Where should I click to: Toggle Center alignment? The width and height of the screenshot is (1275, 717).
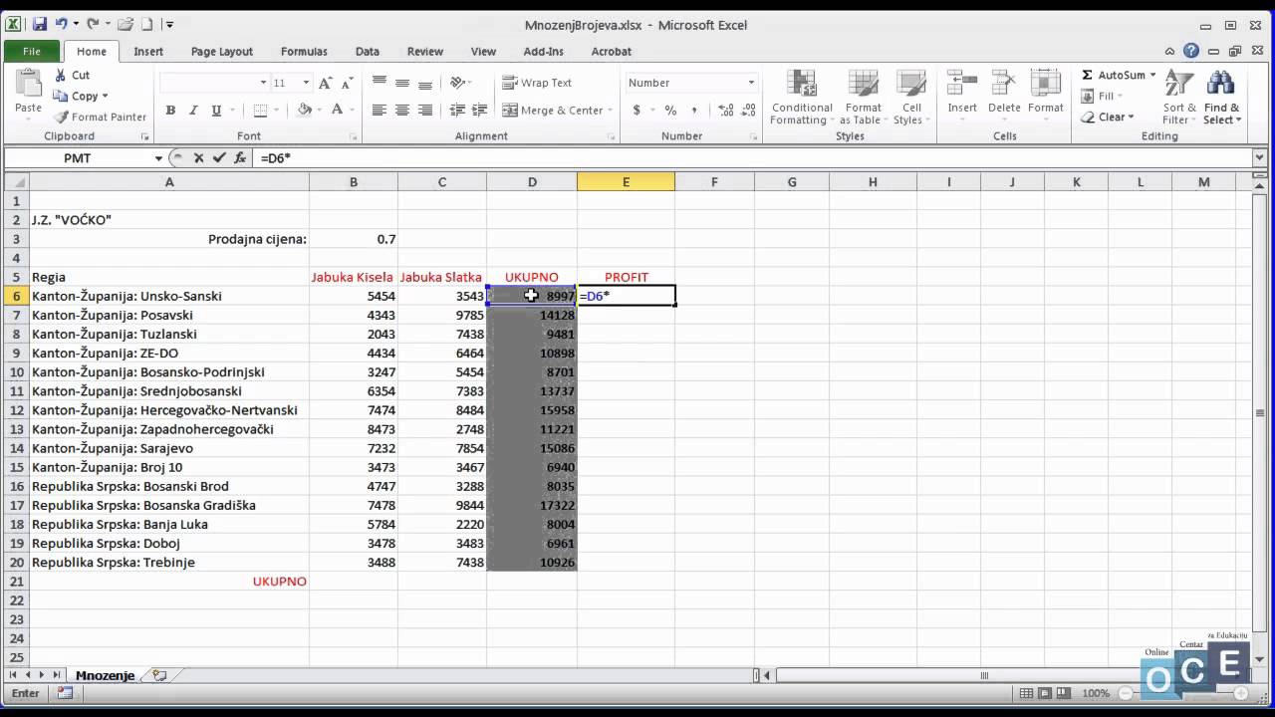coord(402,111)
